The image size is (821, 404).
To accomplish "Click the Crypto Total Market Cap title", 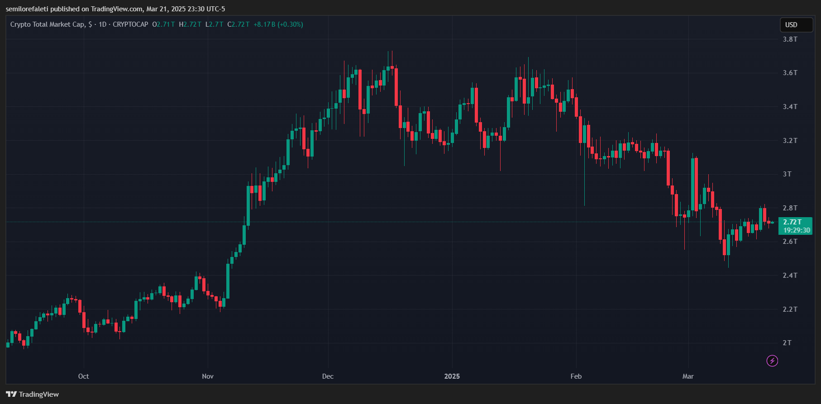I will (51, 24).
